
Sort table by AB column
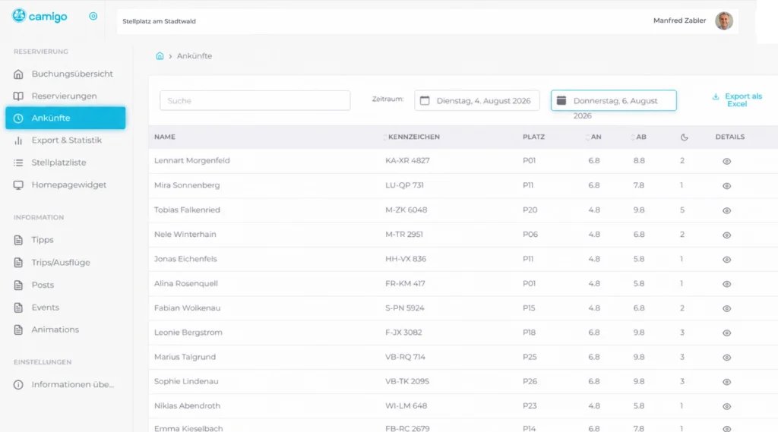coord(638,137)
